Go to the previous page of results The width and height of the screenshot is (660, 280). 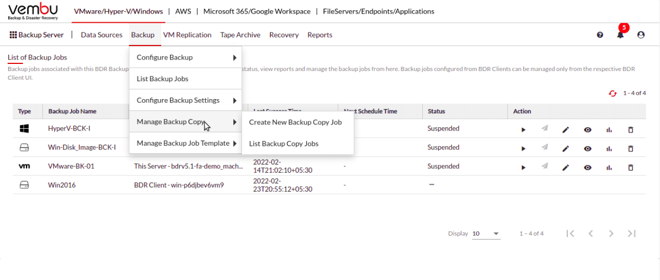591,233
